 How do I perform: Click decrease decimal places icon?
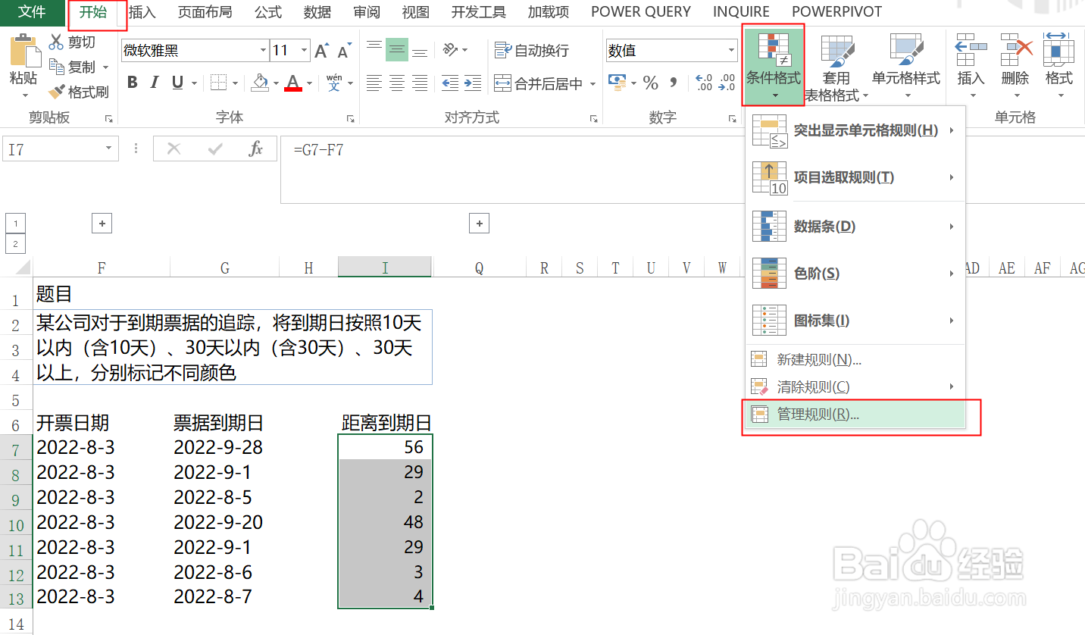tap(727, 83)
